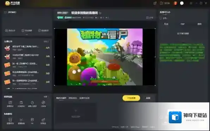Select the 贵宾 tab in interaction panel
This screenshot has width=210, height=131.
pos(199,24)
